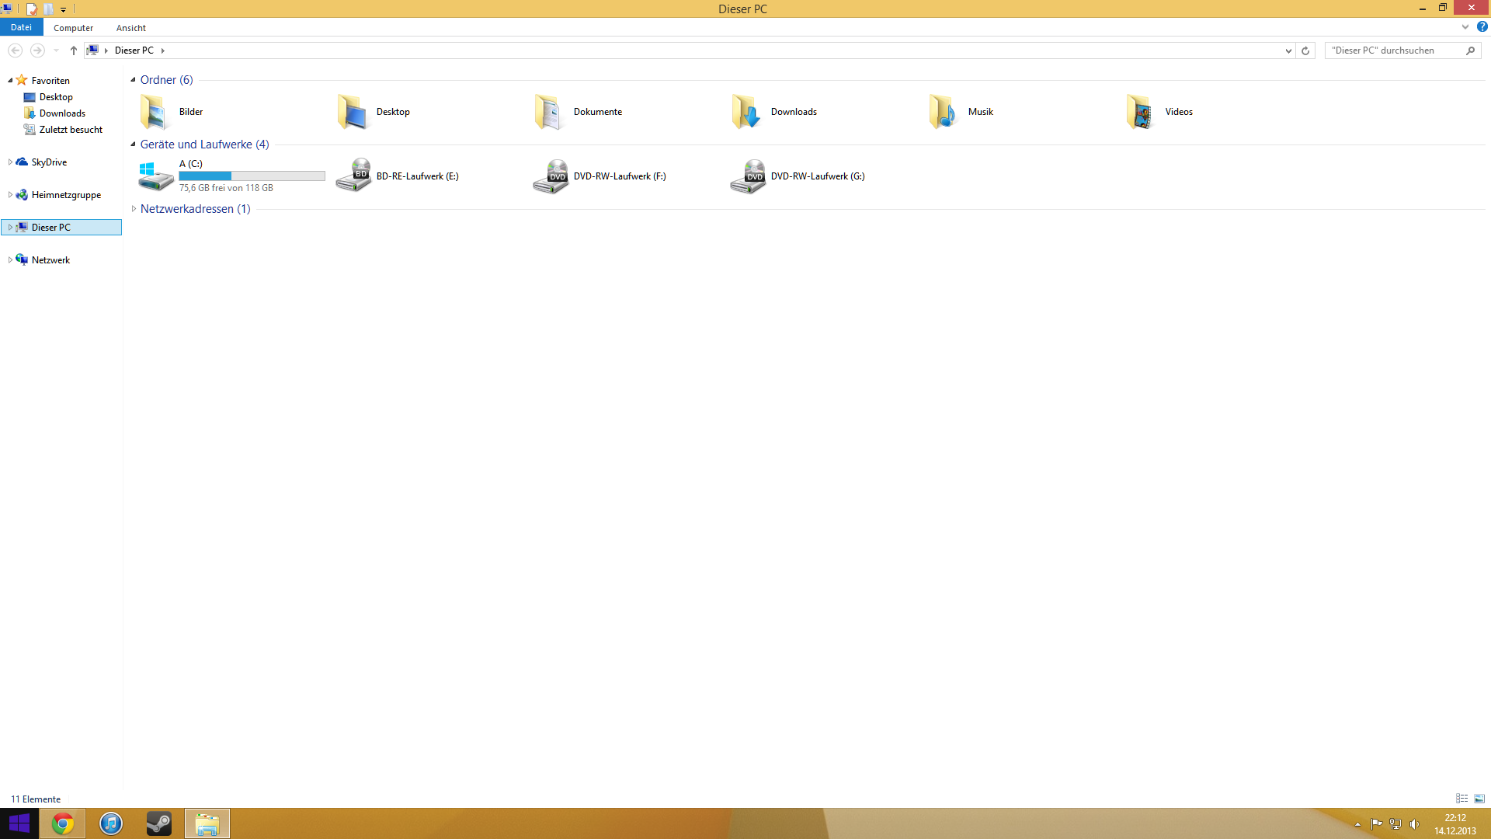Click the "Dieser PC" durchsuchen search field

point(1394,50)
